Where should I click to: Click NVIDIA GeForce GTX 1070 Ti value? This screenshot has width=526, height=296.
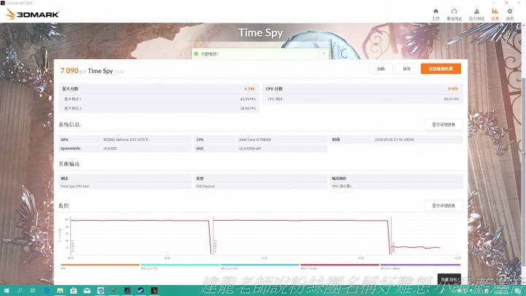click(126, 140)
